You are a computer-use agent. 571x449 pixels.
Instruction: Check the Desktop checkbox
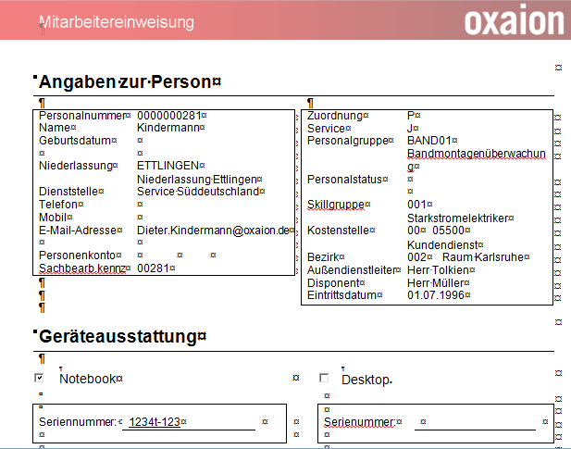[324, 378]
